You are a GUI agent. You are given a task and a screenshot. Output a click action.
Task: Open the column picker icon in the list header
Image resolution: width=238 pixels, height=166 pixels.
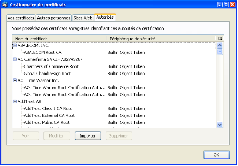(220, 39)
